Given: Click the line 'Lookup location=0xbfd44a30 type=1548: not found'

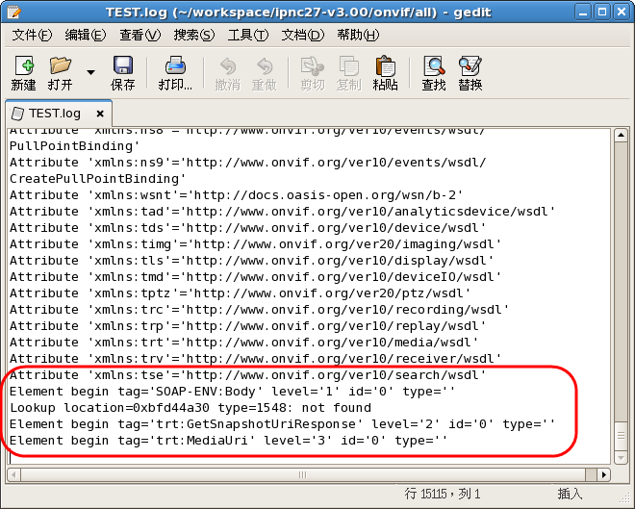Looking at the screenshot, I should click(x=190, y=408).
